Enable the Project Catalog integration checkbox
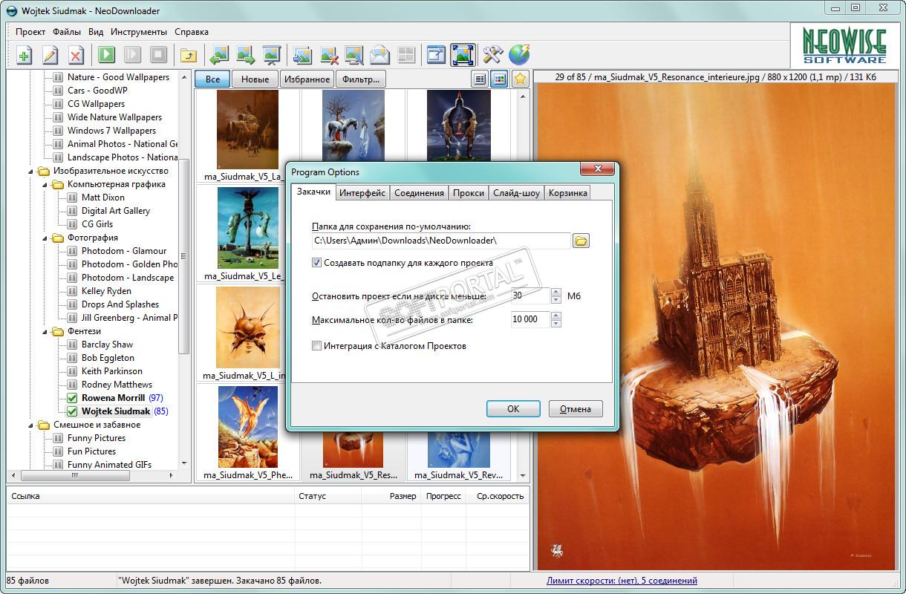Image resolution: width=906 pixels, height=594 pixels. (x=317, y=345)
